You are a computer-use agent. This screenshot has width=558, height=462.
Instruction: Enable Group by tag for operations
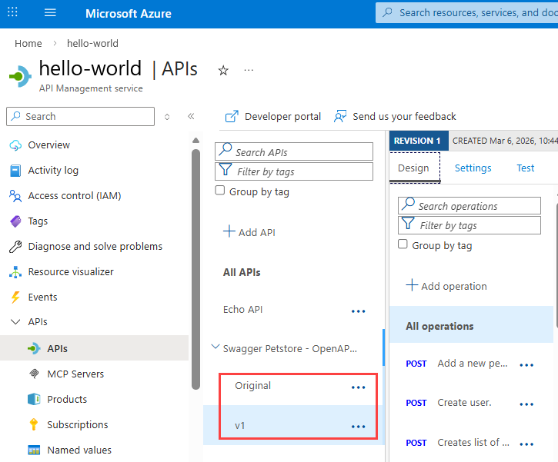(x=403, y=244)
